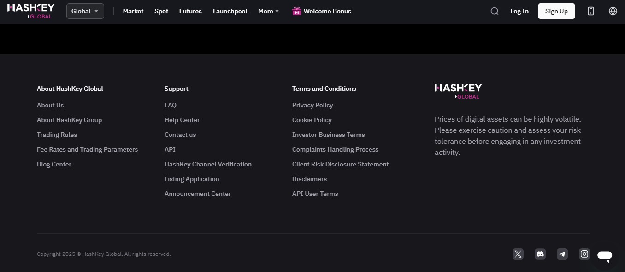
Task: View the Trading Rules page
Action: (x=57, y=135)
